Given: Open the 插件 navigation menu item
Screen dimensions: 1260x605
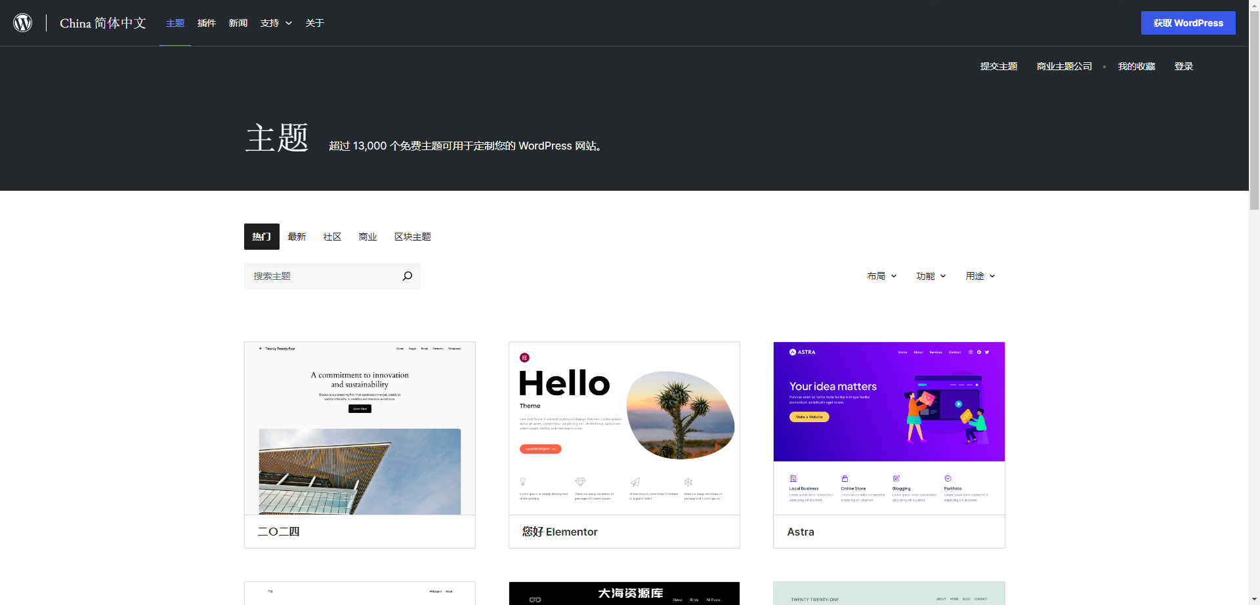Looking at the screenshot, I should (207, 23).
